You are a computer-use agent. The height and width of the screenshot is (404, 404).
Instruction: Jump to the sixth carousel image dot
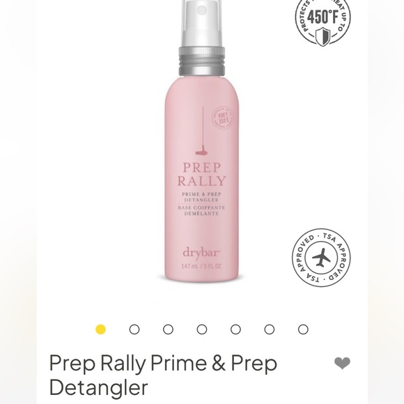(x=270, y=329)
